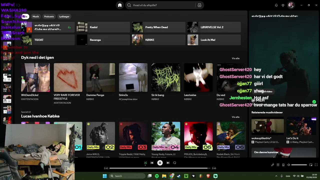The height and width of the screenshot is (180, 320).
Task: Adjust the Spotify volume slider
Action: (299, 165)
